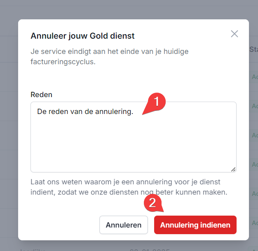Click the partially visible "Sta" column header
This screenshot has height=251, width=258.
coord(253,49)
